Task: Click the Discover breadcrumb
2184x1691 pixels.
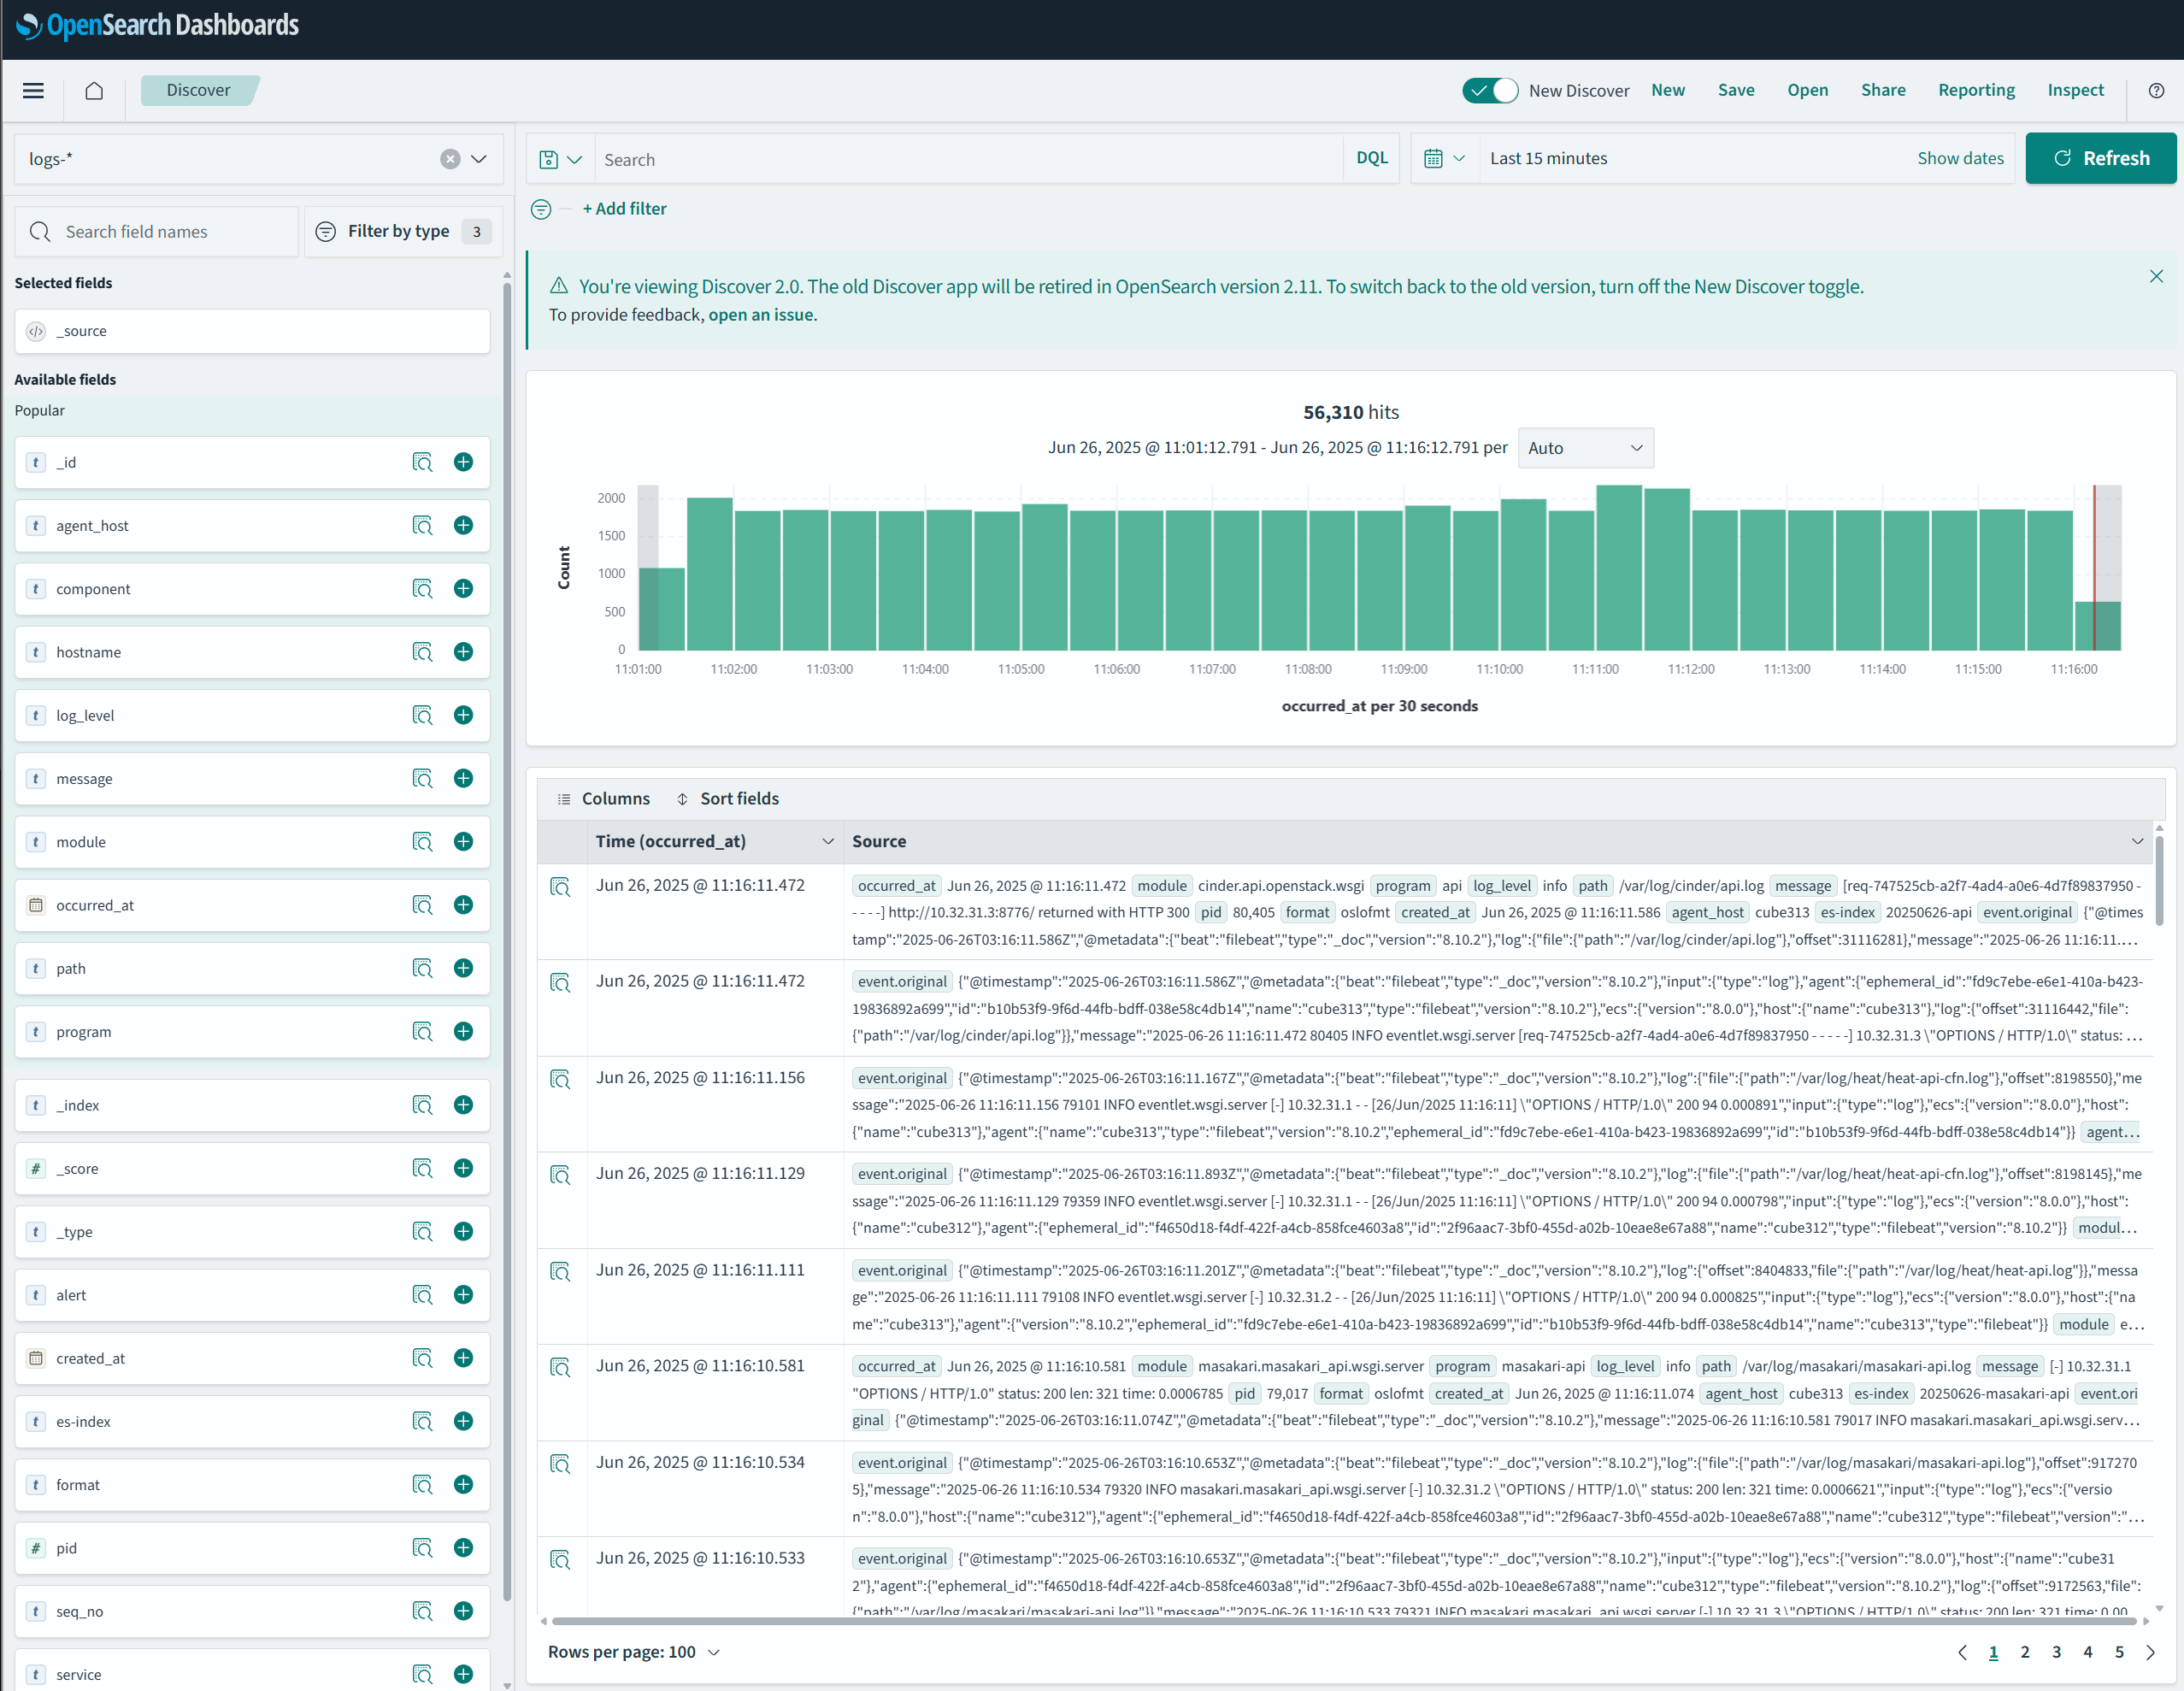Action: point(199,91)
